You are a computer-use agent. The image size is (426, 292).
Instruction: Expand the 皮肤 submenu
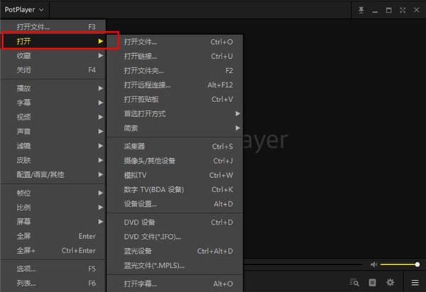tap(53, 159)
